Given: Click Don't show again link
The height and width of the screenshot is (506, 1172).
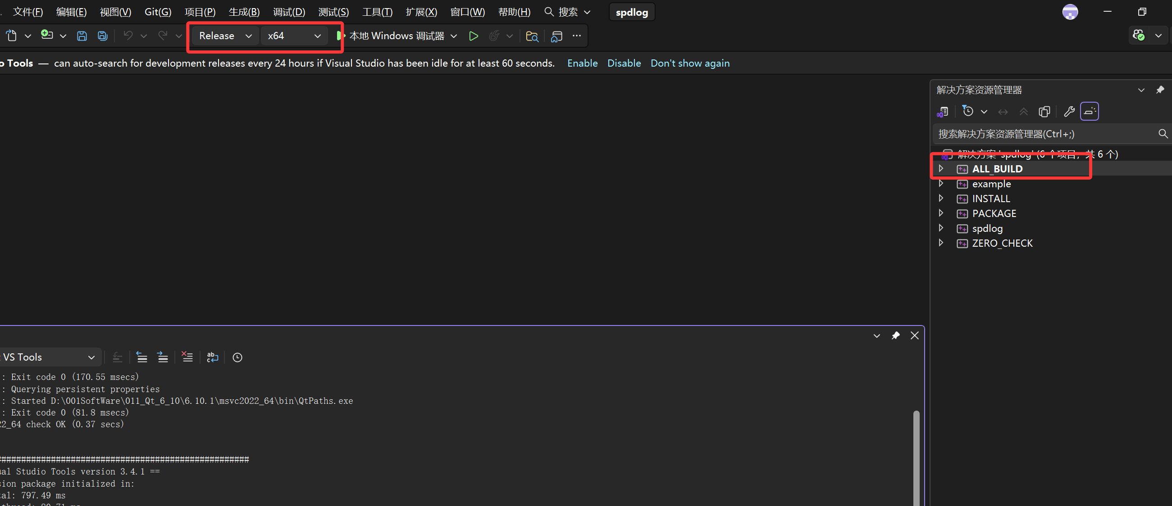Looking at the screenshot, I should pos(690,63).
